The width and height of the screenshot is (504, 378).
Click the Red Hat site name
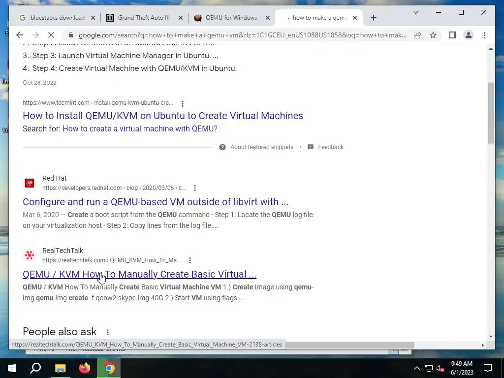pos(55,178)
